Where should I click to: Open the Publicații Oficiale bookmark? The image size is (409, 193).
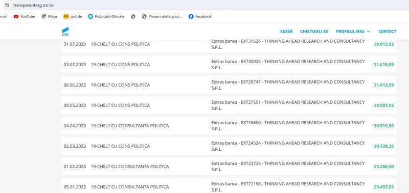[x=106, y=16]
